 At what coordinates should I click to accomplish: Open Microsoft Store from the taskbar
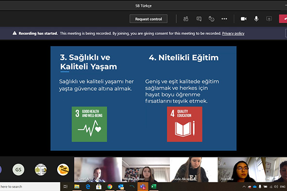coord(99,187)
